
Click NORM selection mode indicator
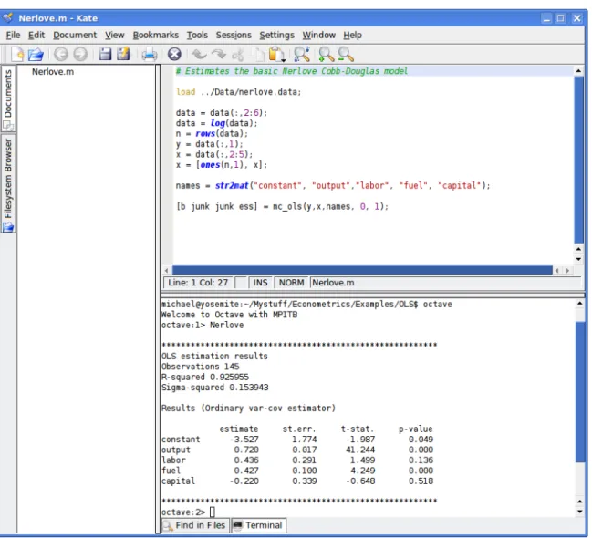click(291, 283)
